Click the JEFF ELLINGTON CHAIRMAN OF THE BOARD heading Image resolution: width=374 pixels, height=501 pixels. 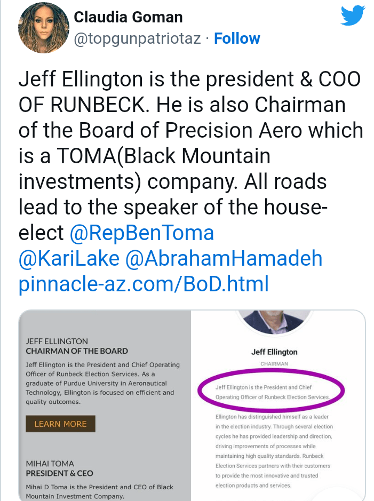[77, 346]
